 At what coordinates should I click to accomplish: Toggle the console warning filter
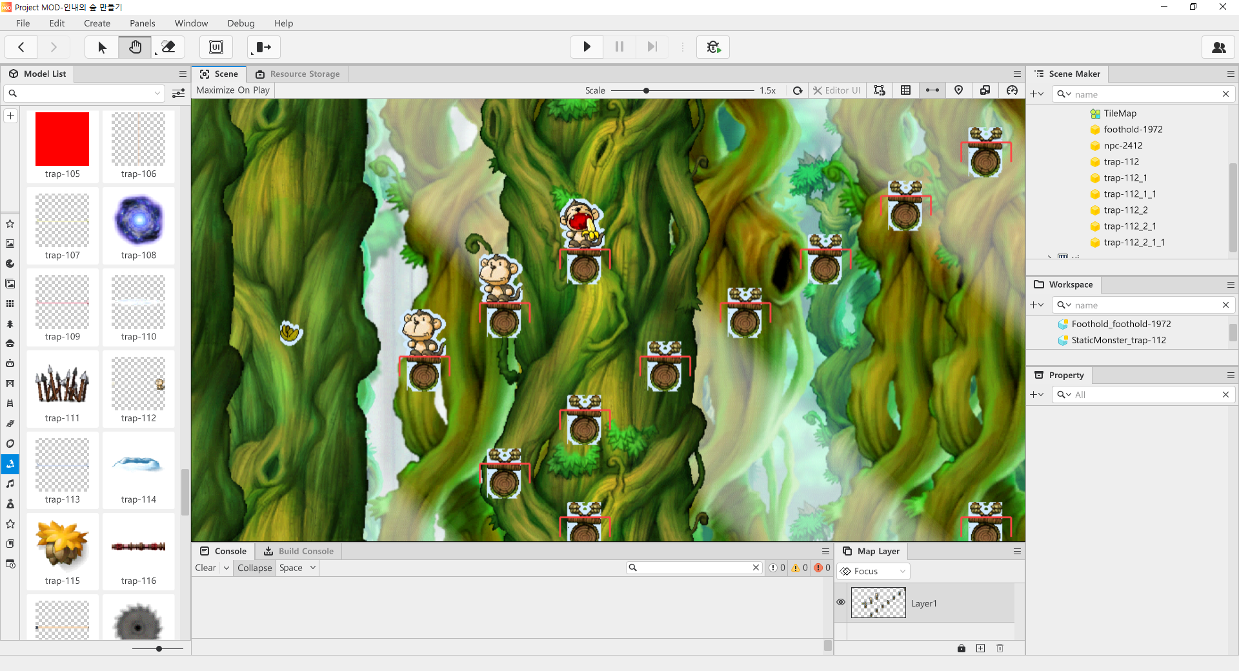[800, 568]
